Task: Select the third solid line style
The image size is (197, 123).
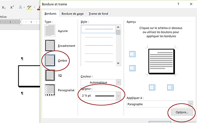Action: click(x=99, y=45)
